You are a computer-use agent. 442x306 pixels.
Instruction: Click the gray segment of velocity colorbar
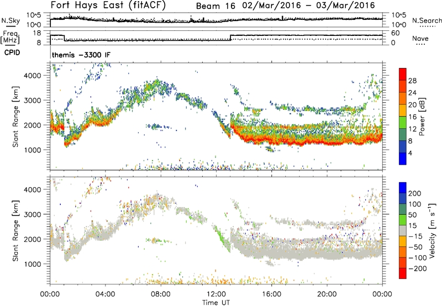pyautogui.click(x=403, y=230)
